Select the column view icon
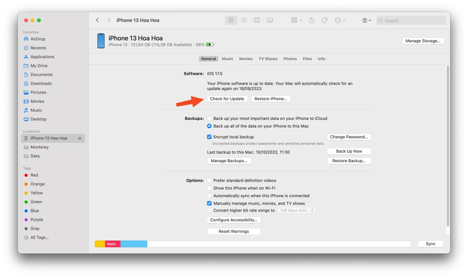This screenshot has height=277, width=468. pyautogui.click(x=256, y=20)
